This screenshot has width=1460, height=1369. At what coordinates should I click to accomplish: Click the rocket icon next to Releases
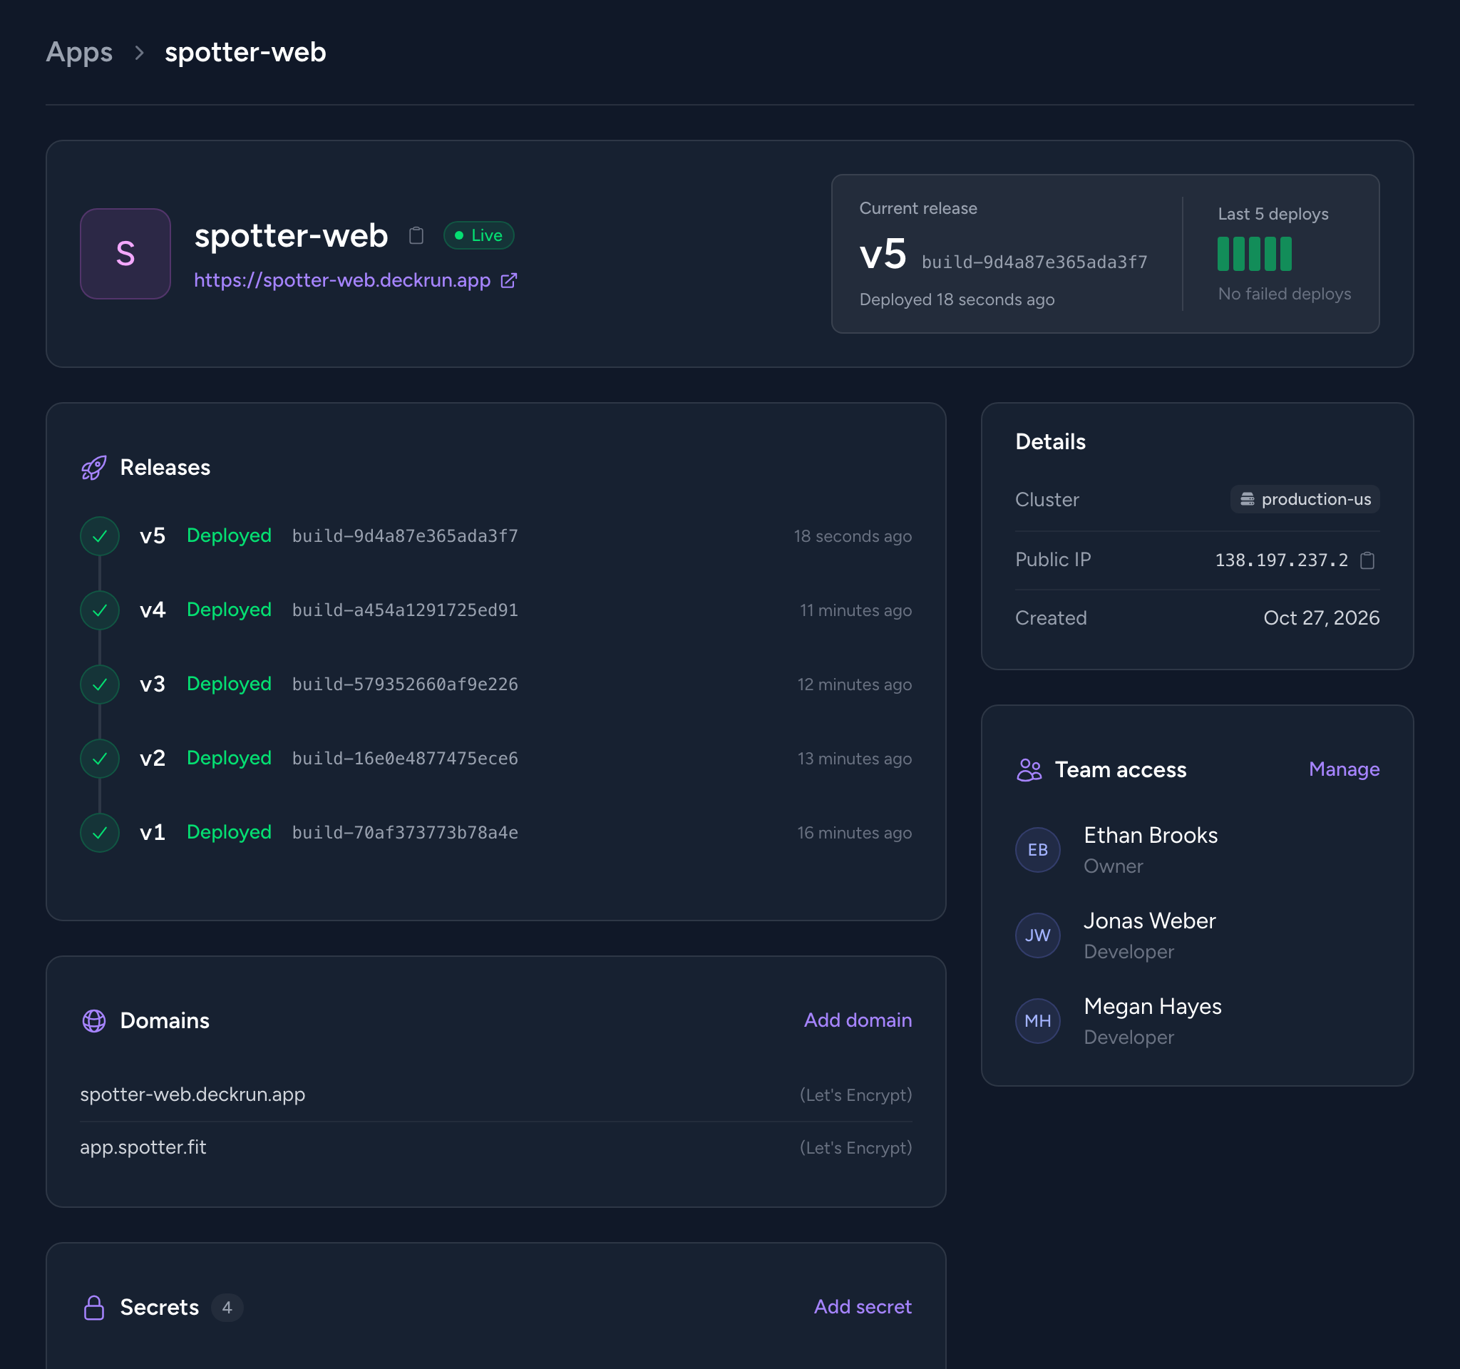pos(94,468)
